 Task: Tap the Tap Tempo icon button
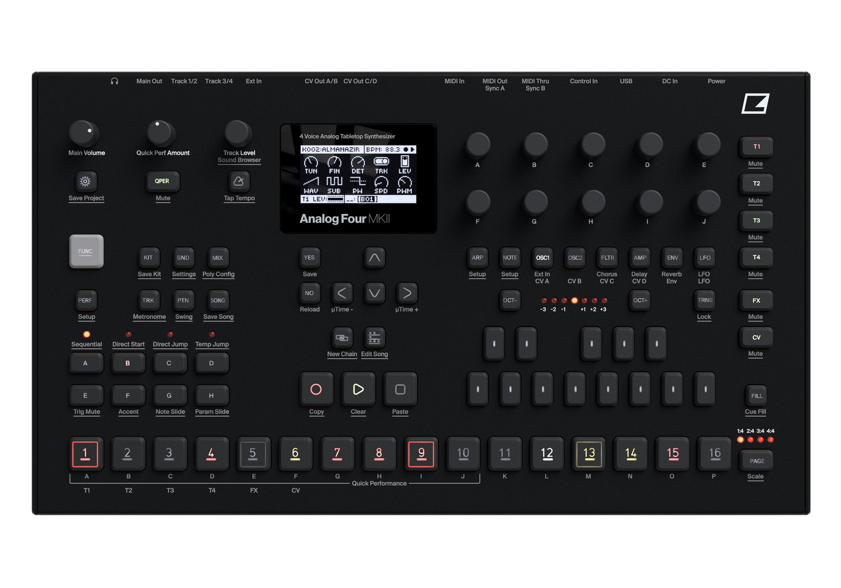tap(239, 181)
